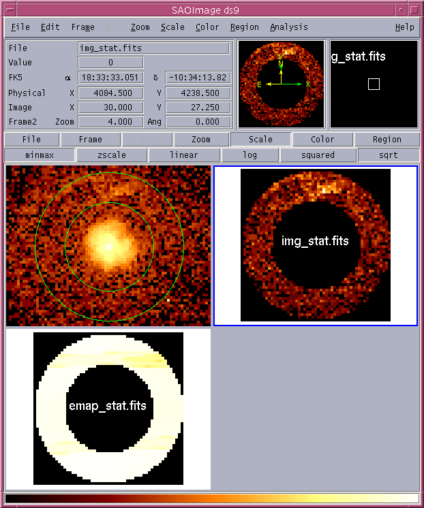Click the white cursor box in magnifier
Screen dimensions: 424x508
(x=374, y=84)
